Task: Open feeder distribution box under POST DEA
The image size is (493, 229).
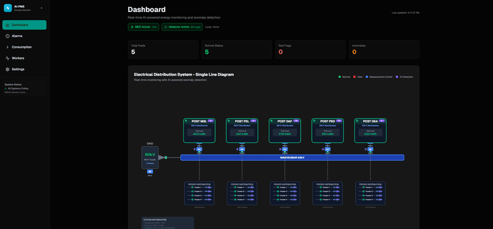Action: coord(370,193)
